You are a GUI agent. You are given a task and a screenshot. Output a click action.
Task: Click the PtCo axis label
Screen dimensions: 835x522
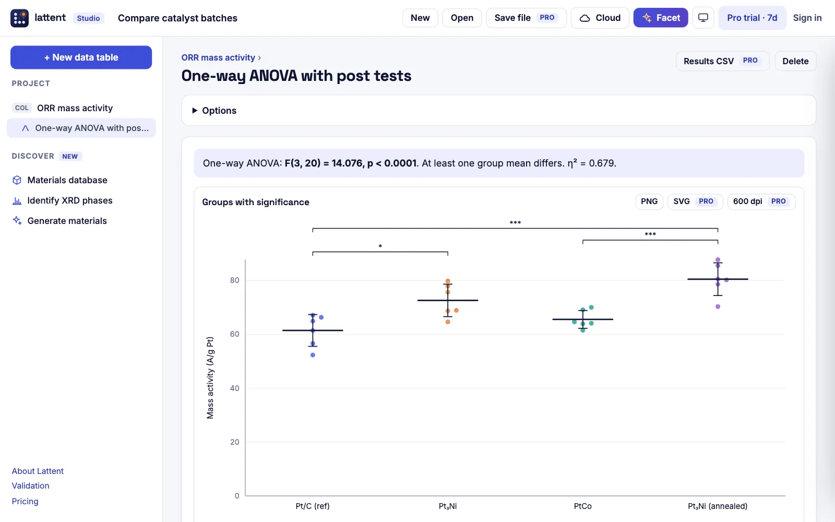tap(582, 506)
